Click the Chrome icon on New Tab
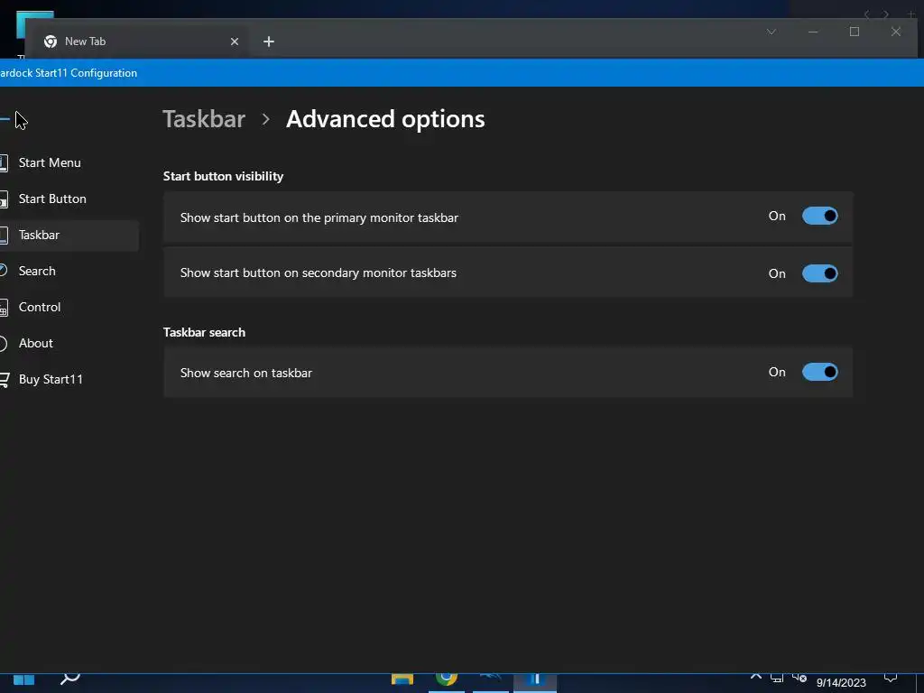 [51, 42]
